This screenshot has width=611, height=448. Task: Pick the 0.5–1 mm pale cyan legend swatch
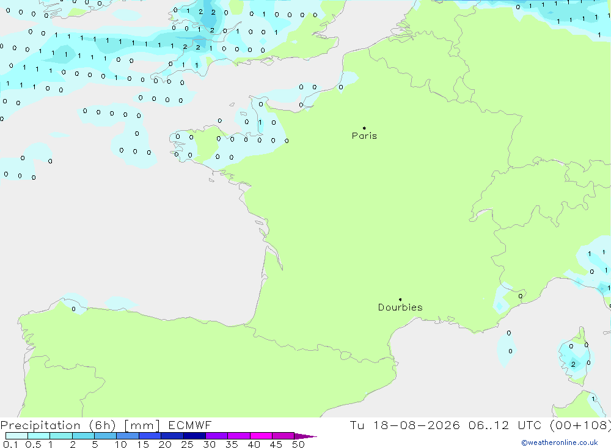[x=38, y=436]
